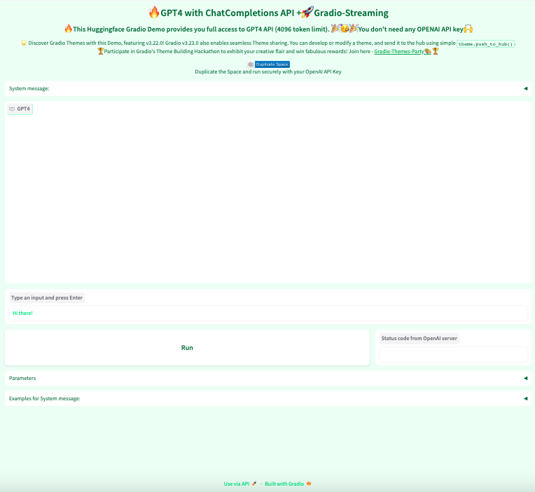The image size is (535, 492).
Task: Click the Gradio logo icon in the footer
Action: click(x=309, y=484)
